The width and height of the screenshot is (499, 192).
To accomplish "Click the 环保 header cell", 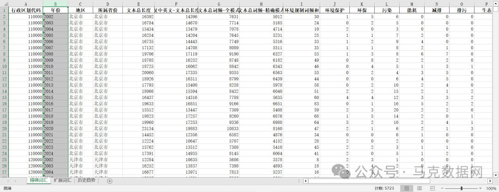I will pos(362,10).
